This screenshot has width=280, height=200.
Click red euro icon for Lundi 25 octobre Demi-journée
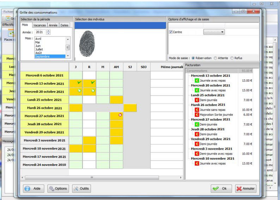[197, 100]
